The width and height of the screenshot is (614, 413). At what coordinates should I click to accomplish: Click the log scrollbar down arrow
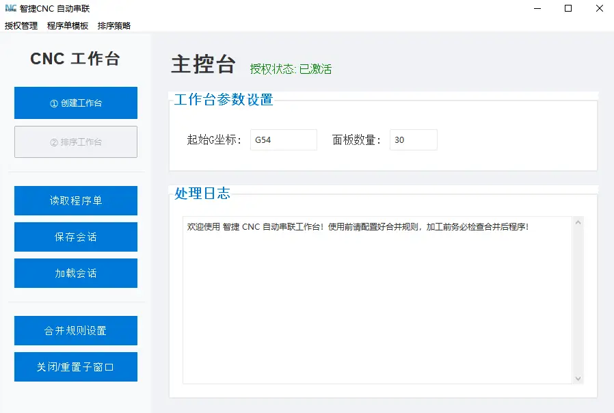(x=578, y=377)
